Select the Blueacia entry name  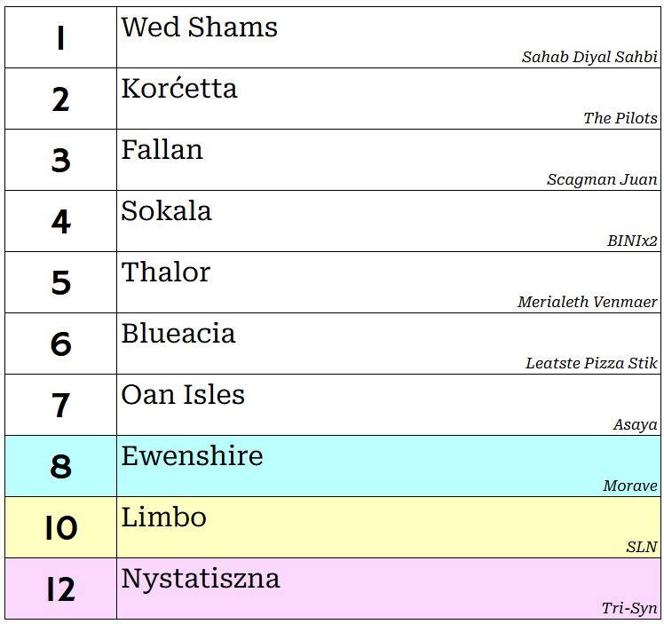(178, 333)
